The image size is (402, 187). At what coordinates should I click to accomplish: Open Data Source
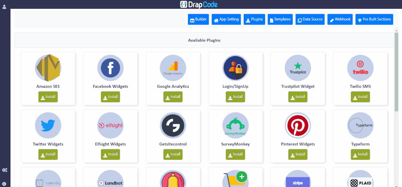310,20
